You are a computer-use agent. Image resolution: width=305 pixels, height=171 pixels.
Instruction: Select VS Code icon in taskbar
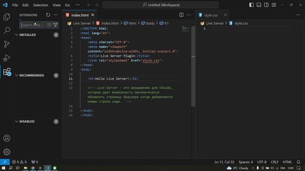[48, 168]
